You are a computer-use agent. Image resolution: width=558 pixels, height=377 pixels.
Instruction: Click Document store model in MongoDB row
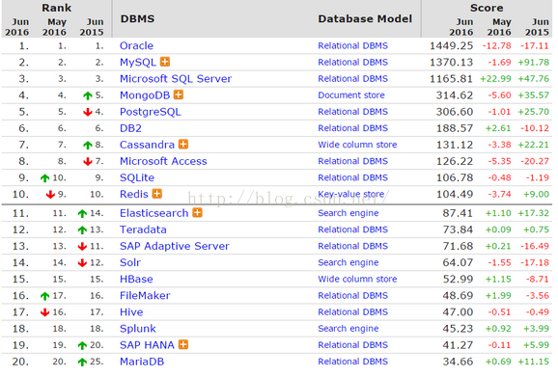[x=351, y=95]
